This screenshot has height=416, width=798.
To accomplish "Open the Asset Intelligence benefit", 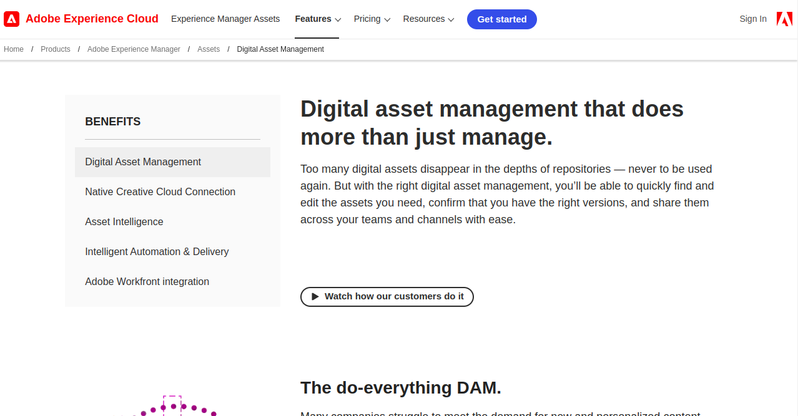I will tap(172, 222).
